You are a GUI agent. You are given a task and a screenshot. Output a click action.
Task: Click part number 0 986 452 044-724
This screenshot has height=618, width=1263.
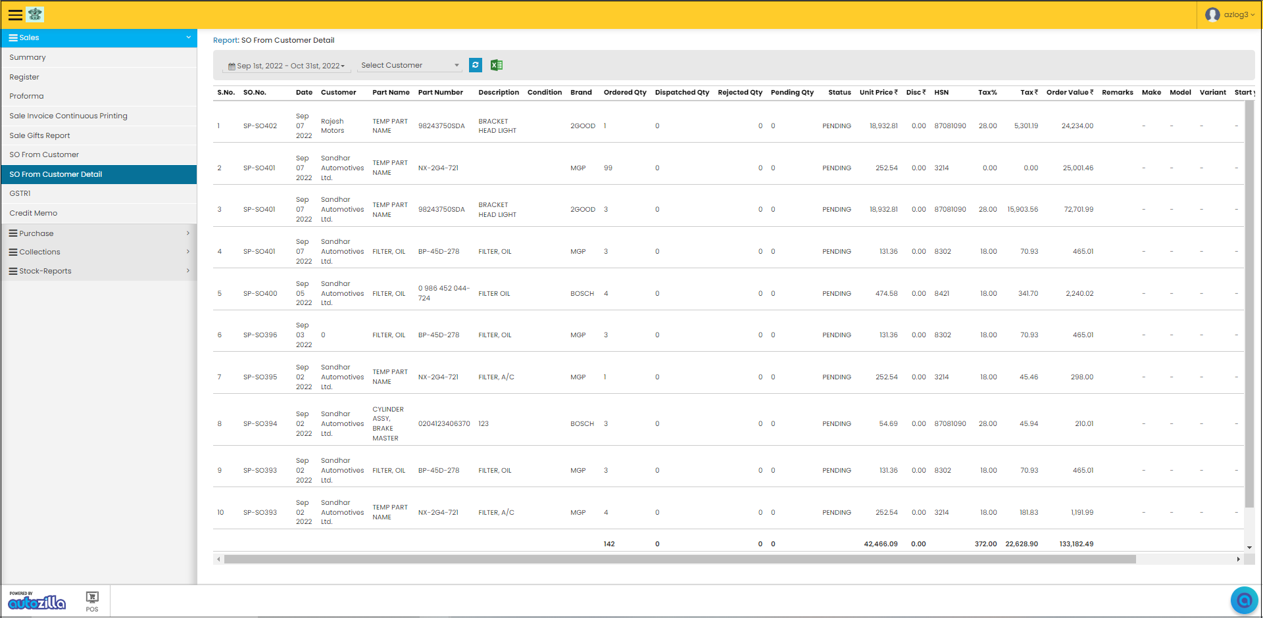444,293
